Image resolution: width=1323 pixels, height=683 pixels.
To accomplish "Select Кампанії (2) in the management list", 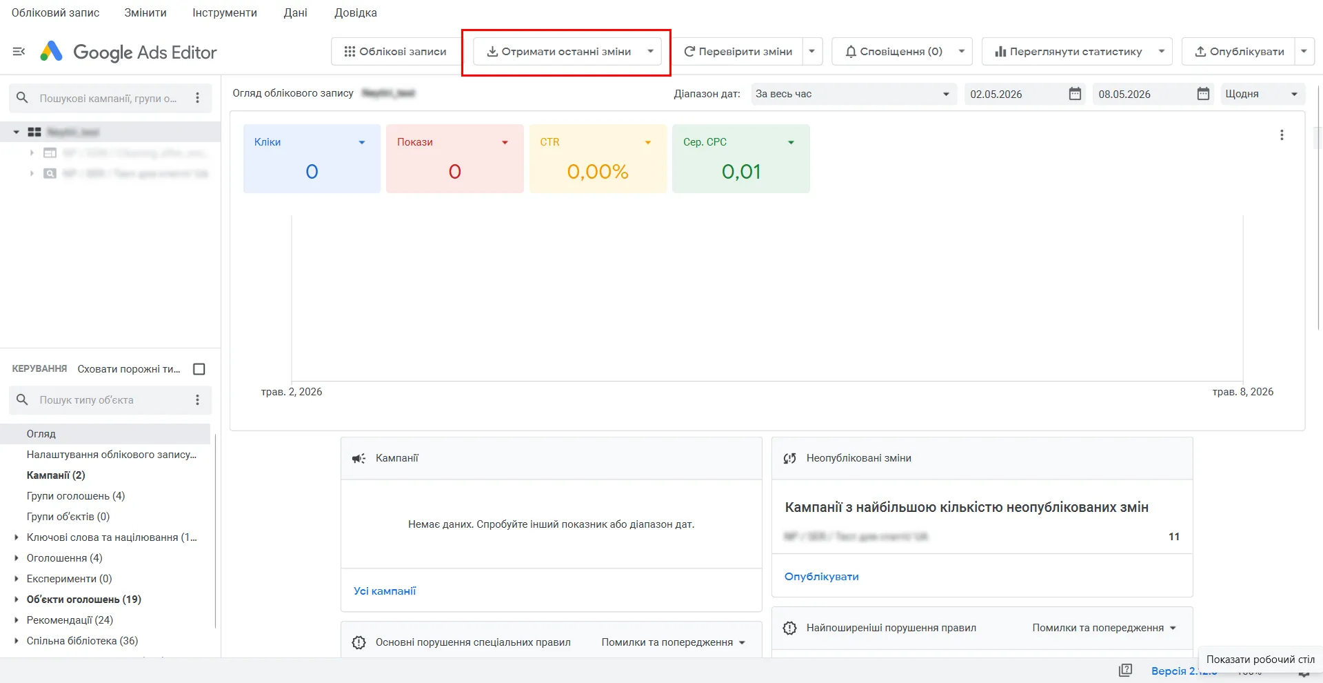I will [x=56, y=475].
